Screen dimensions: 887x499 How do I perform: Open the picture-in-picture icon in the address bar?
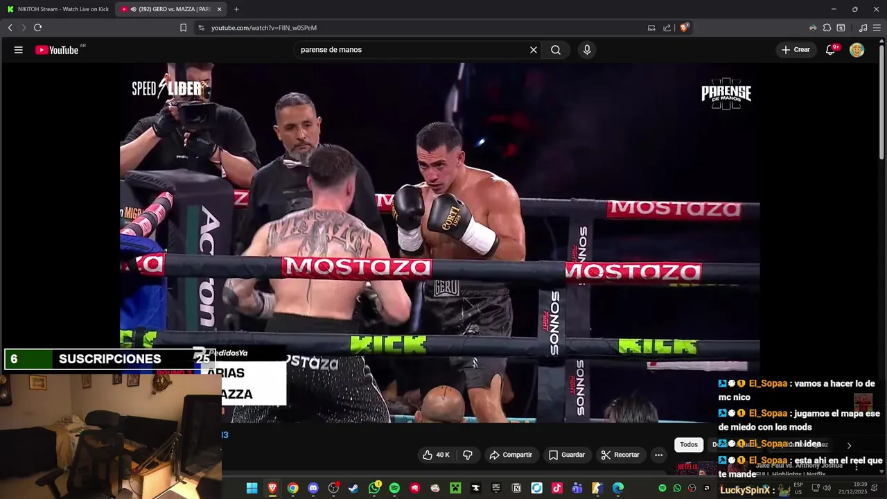651,28
